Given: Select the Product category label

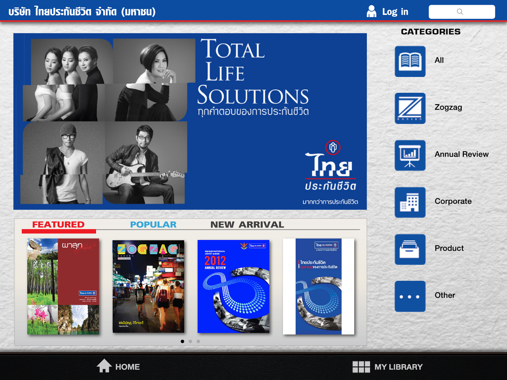Looking at the screenshot, I should pos(449,248).
